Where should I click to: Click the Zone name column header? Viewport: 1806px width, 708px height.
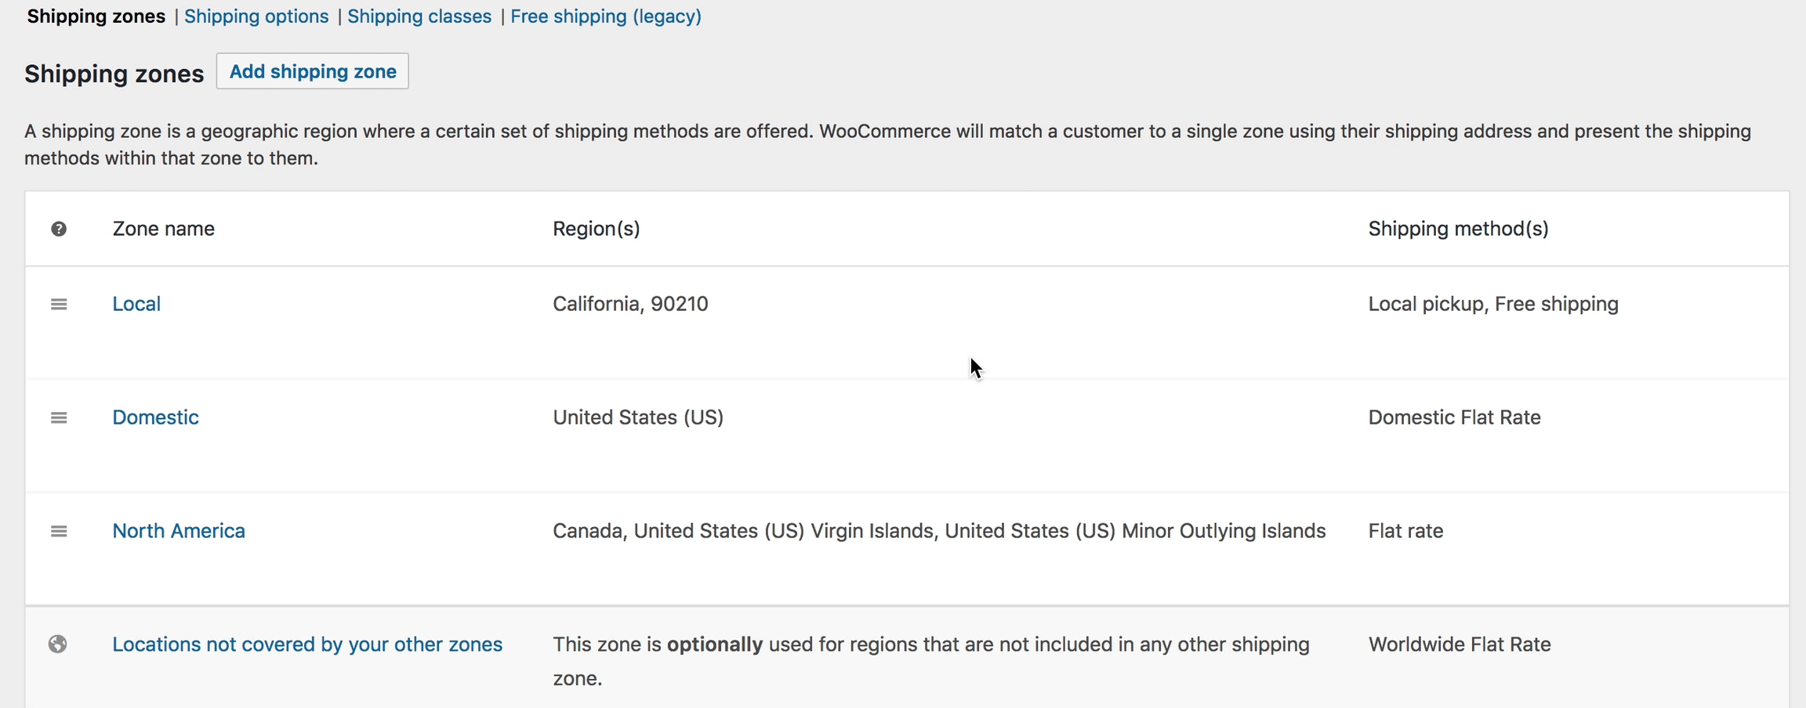[163, 229]
